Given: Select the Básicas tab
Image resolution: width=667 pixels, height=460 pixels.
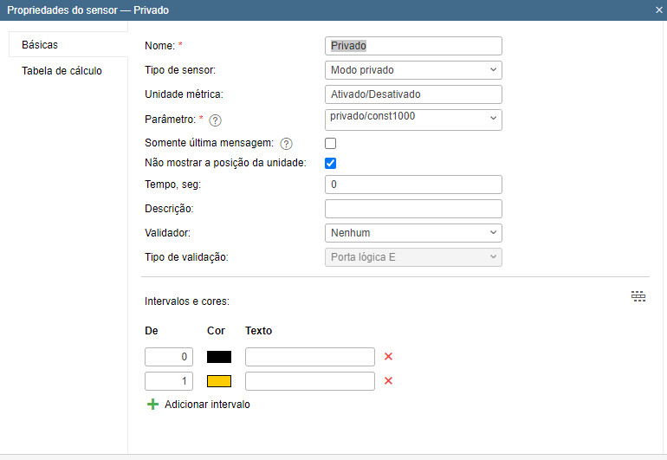Looking at the screenshot, I should (x=40, y=44).
